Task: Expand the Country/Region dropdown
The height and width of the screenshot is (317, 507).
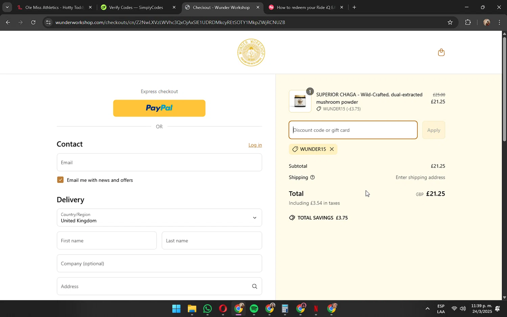Action: [x=159, y=218]
